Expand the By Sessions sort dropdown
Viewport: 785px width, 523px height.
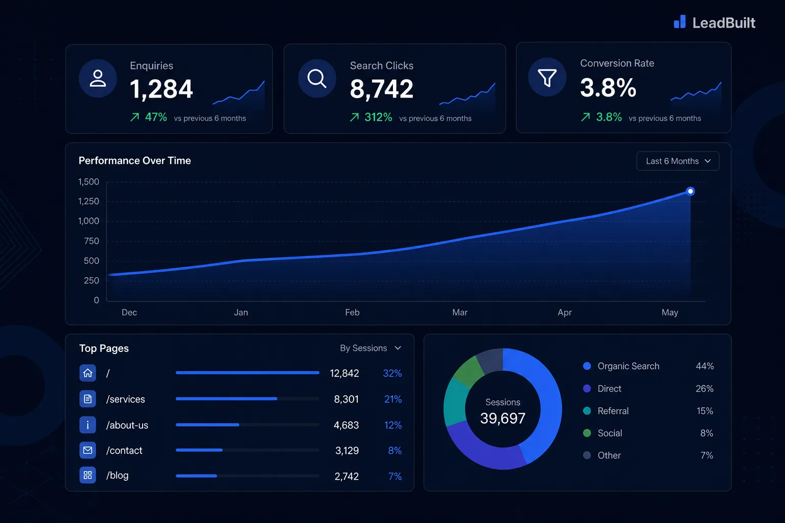pos(371,348)
